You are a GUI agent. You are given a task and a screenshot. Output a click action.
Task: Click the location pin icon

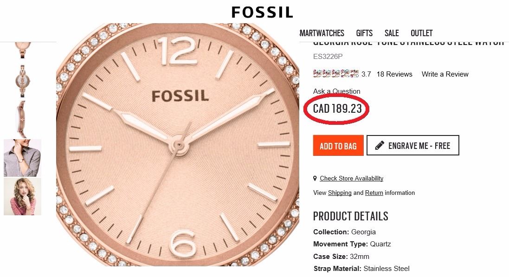click(315, 179)
